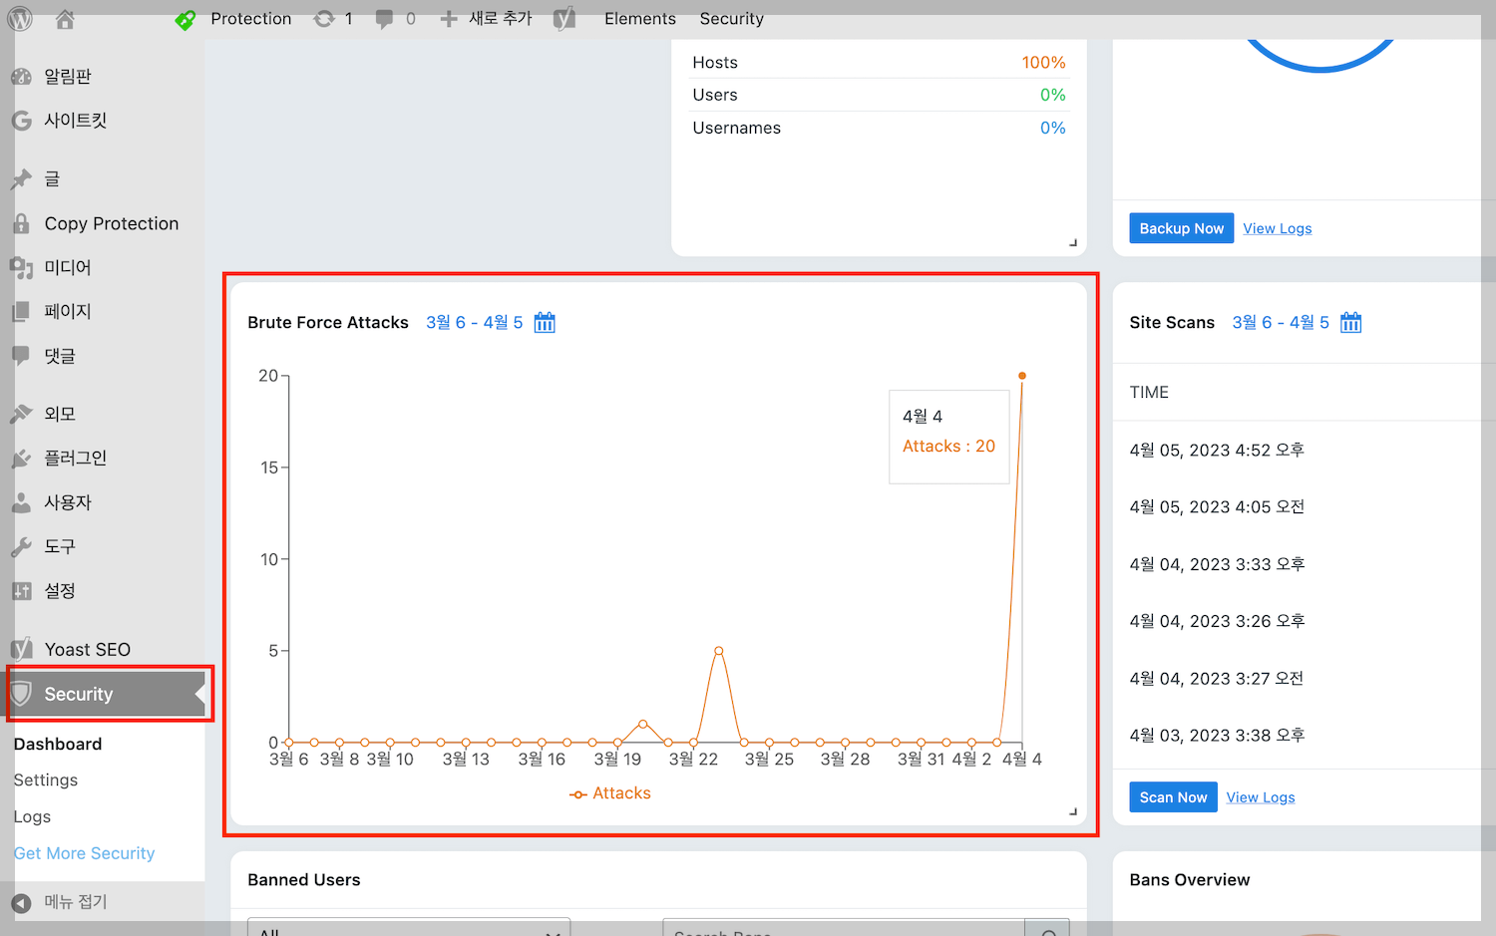Image resolution: width=1496 pixels, height=936 pixels.
Task: Open View Logs next to Scan Now
Action: click(x=1261, y=797)
